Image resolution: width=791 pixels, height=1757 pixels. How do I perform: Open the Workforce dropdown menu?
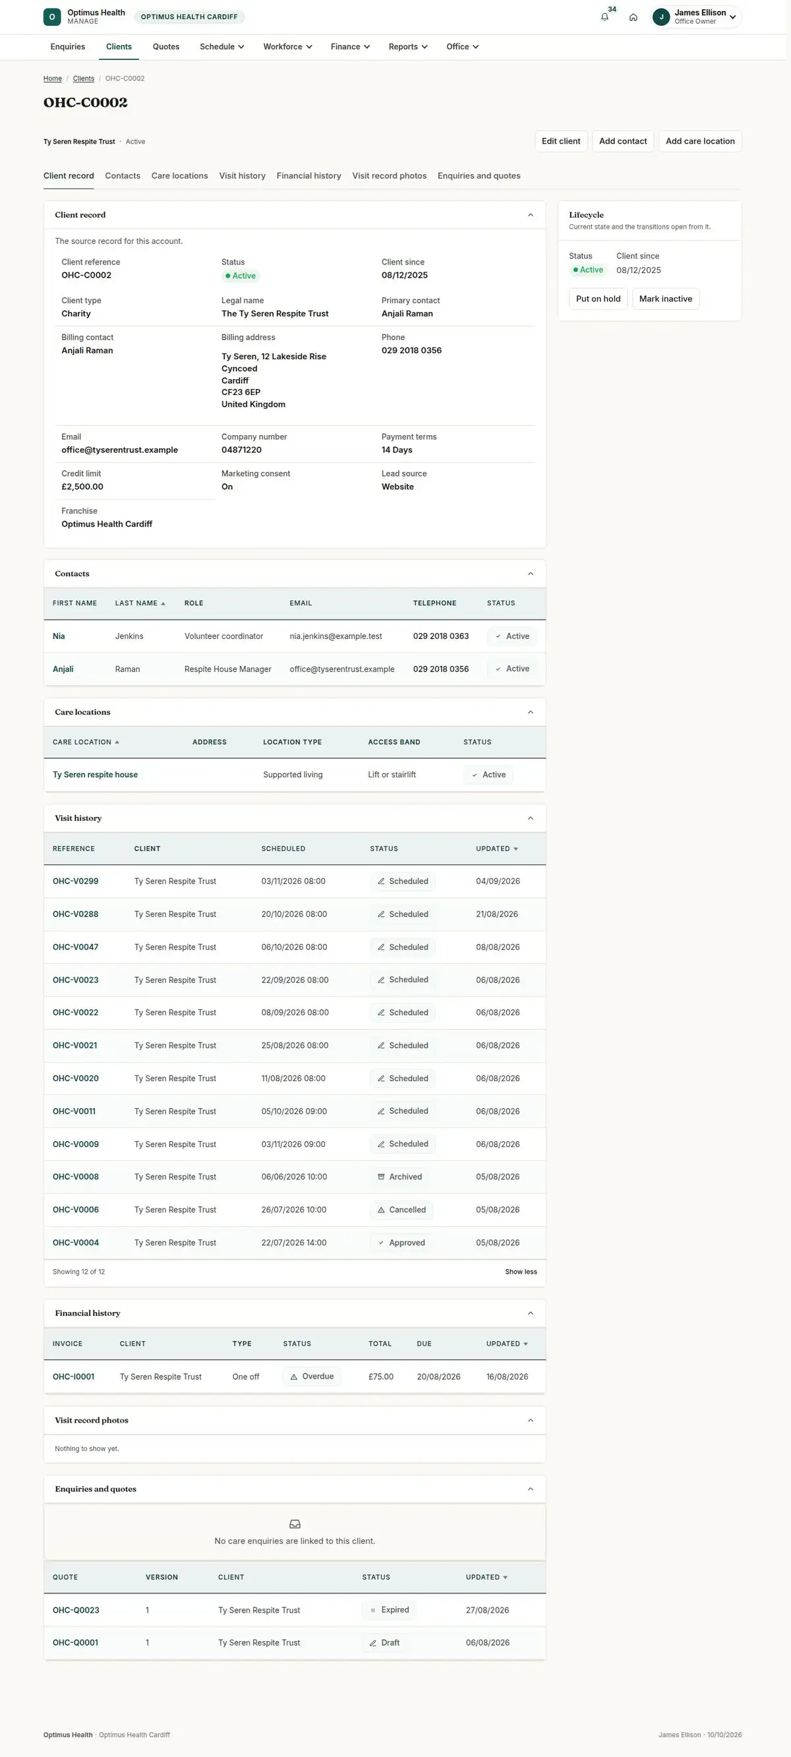tap(288, 47)
